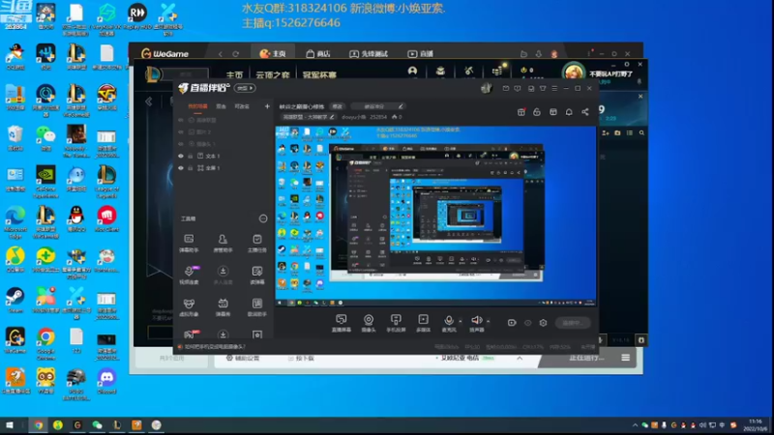This screenshot has width=774, height=435.
Task: Edit the pencil field right of 修改
Action: (377, 106)
